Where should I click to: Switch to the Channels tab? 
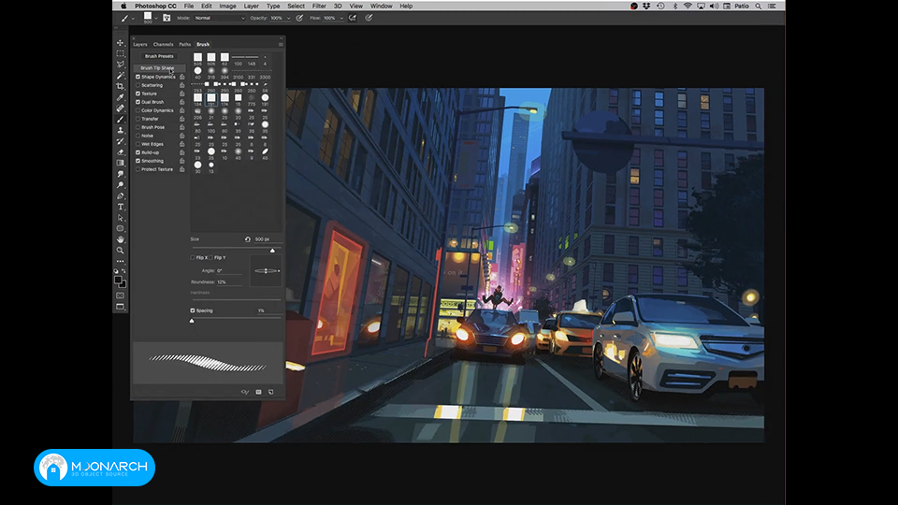[163, 44]
